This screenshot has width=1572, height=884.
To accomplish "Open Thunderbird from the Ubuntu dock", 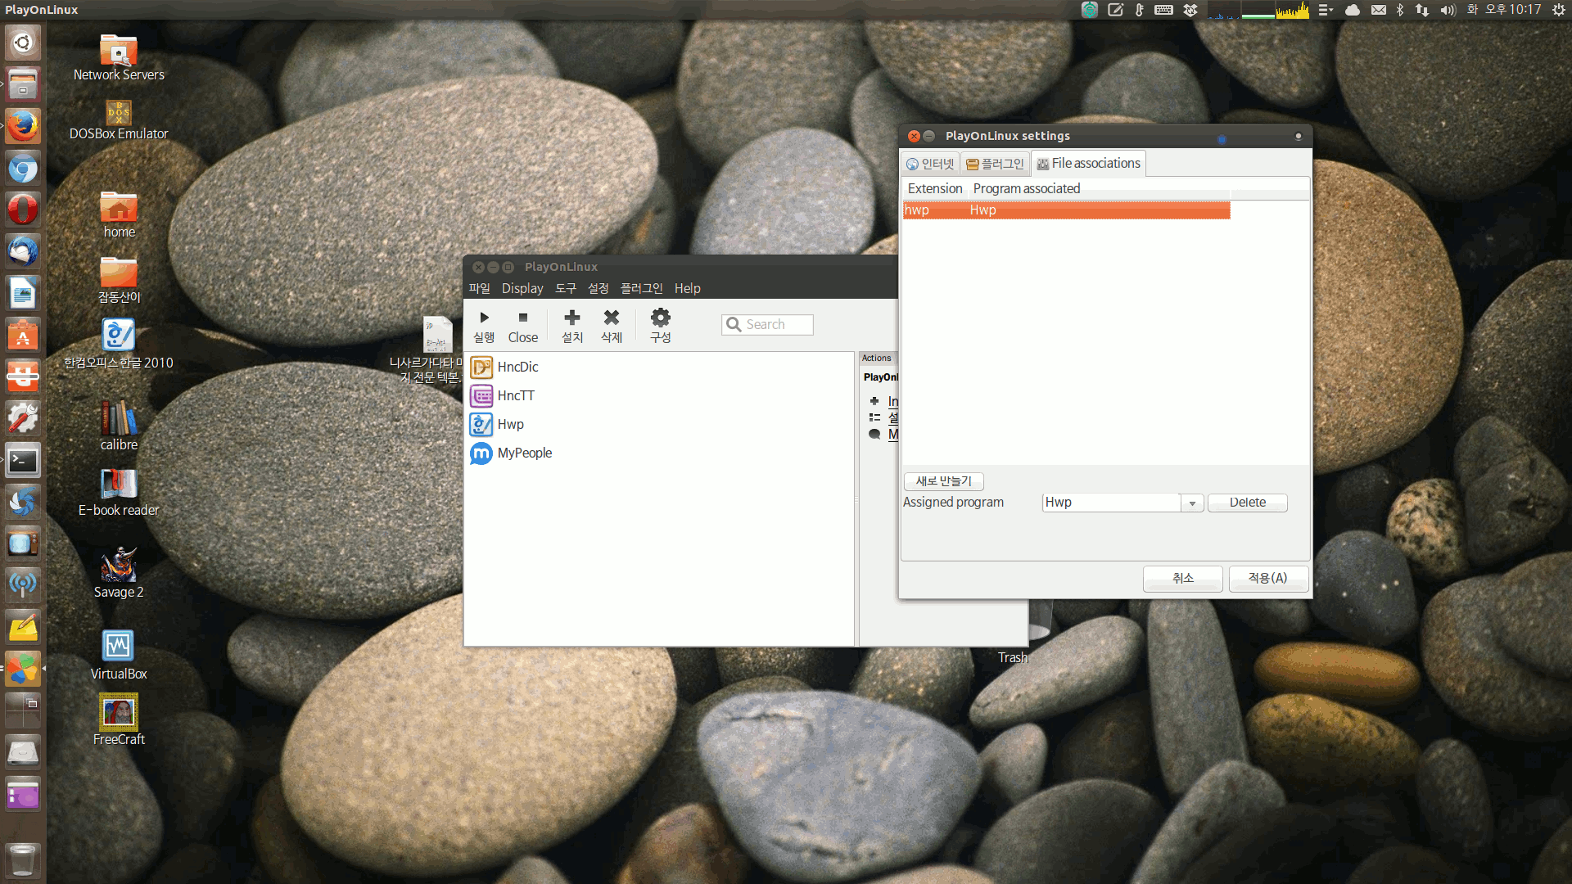I will [23, 251].
